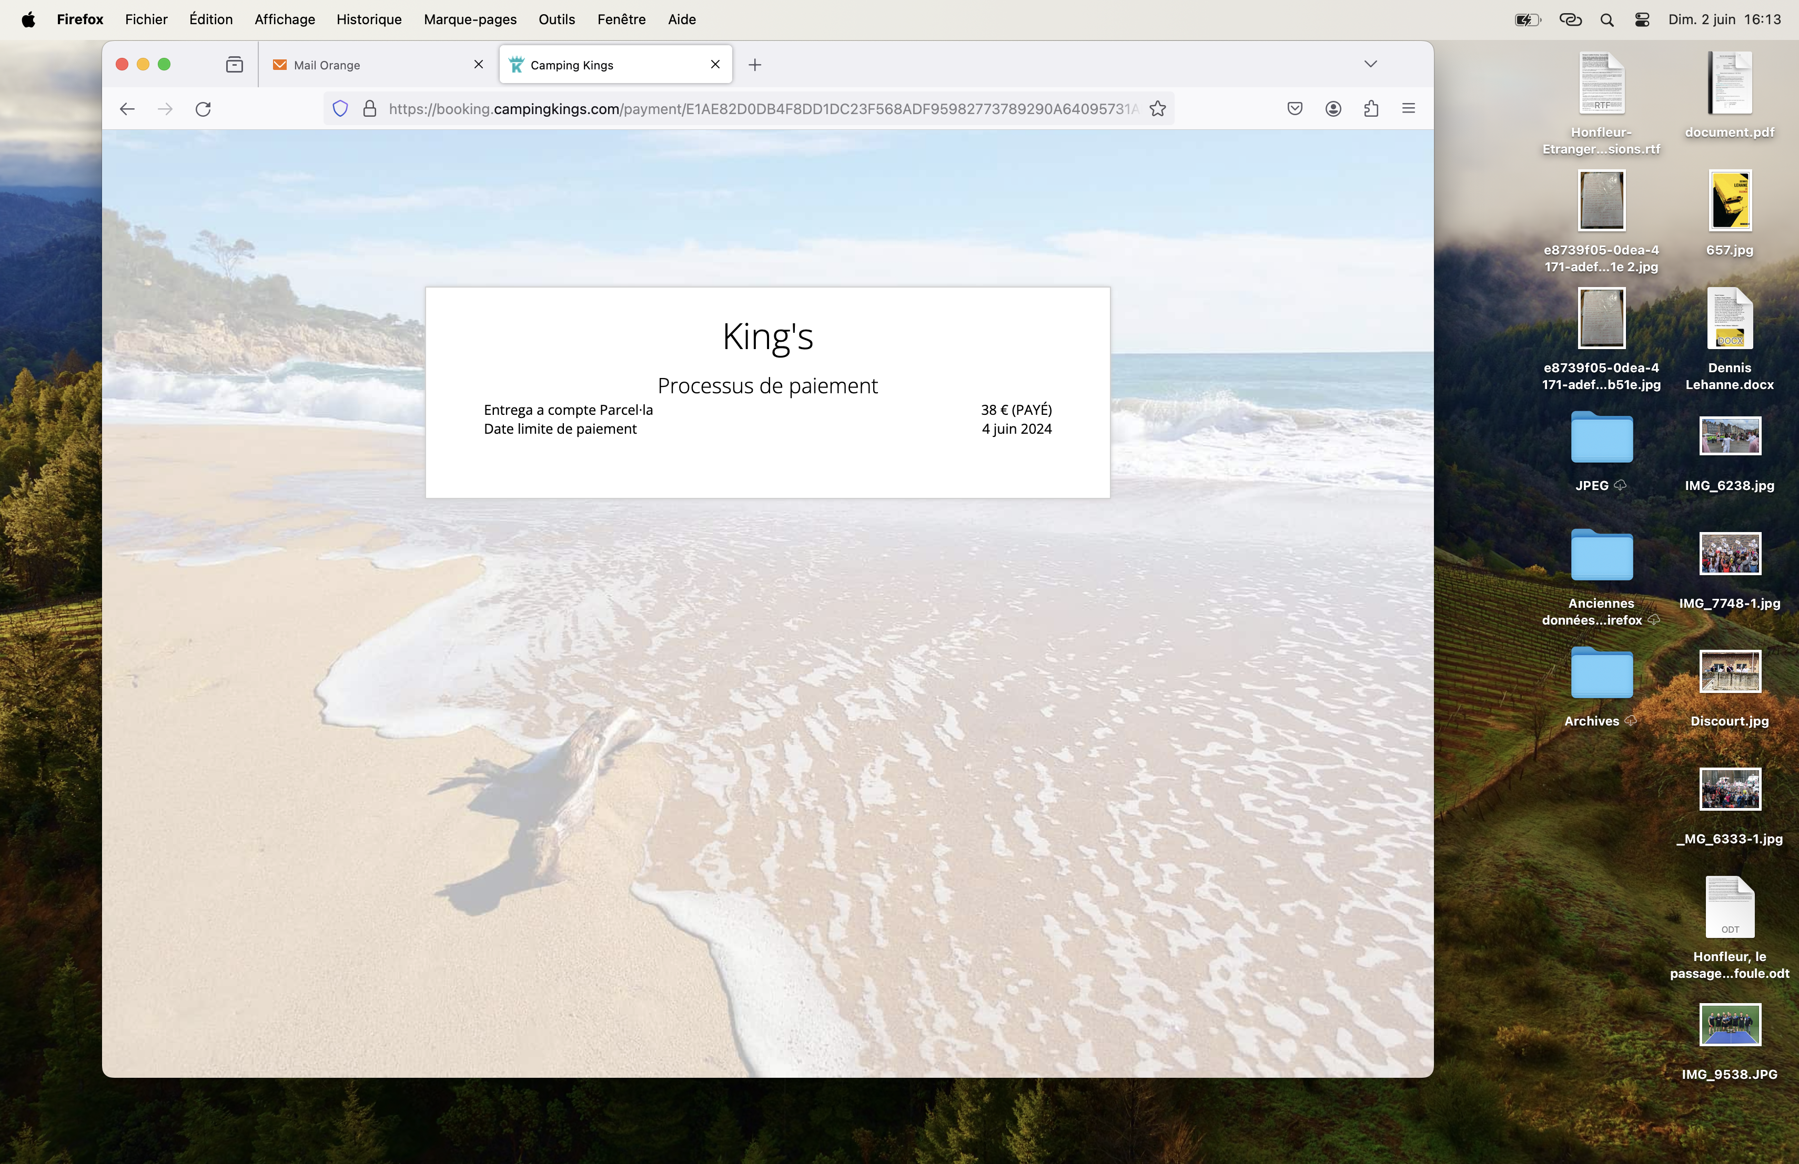Expand the list all tabs chevron
Screen dimensions: 1799x1164
(1370, 64)
